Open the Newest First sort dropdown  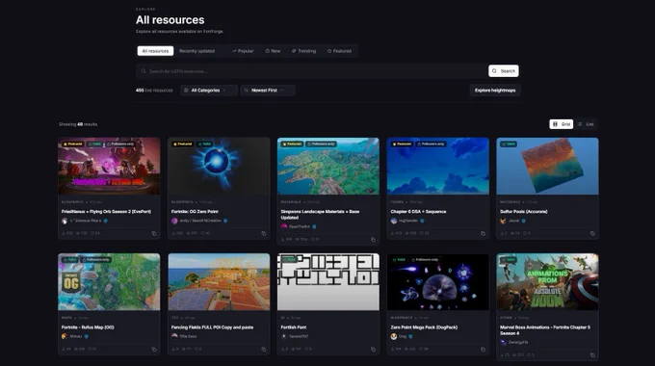pyautogui.click(x=268, y=91)
